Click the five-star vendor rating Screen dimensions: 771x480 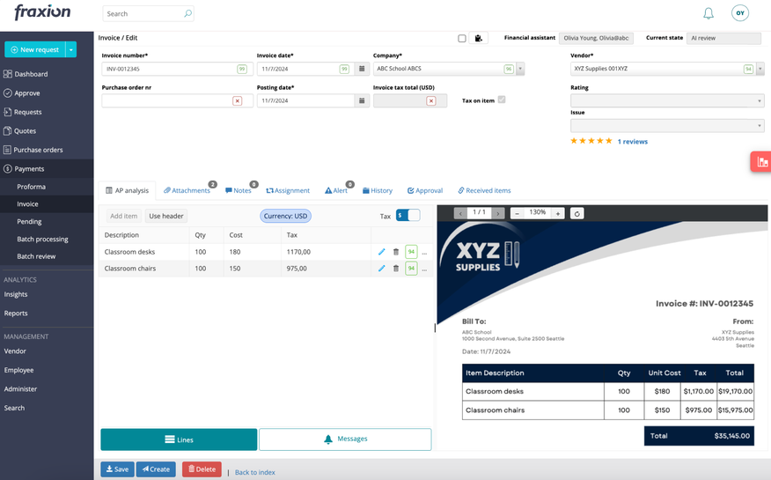click(591, 141)
